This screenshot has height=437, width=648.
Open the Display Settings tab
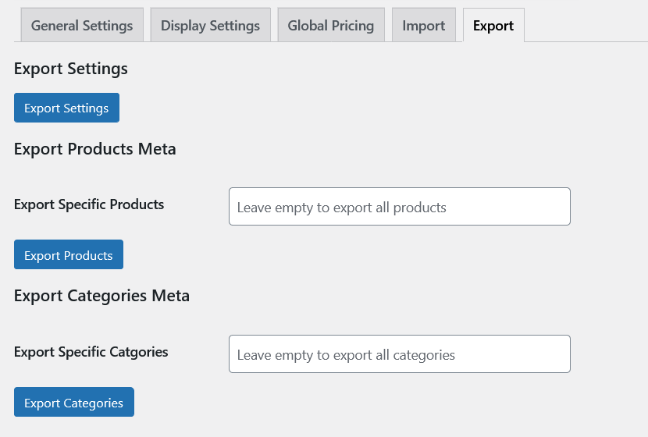pos(210,26)
